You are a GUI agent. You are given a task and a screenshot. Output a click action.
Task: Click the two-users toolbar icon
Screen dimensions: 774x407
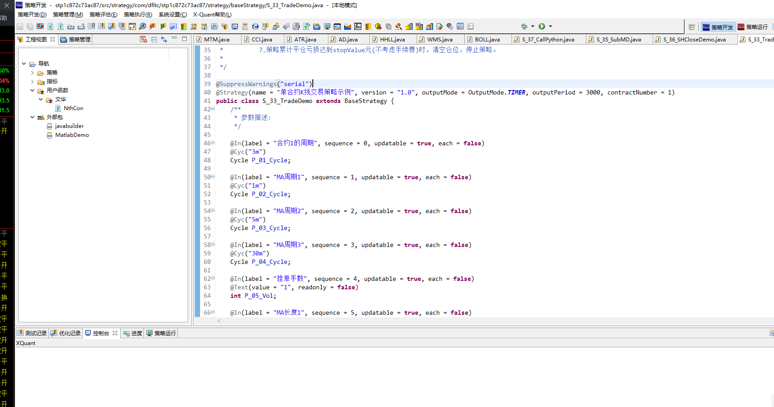pos(276,27)
